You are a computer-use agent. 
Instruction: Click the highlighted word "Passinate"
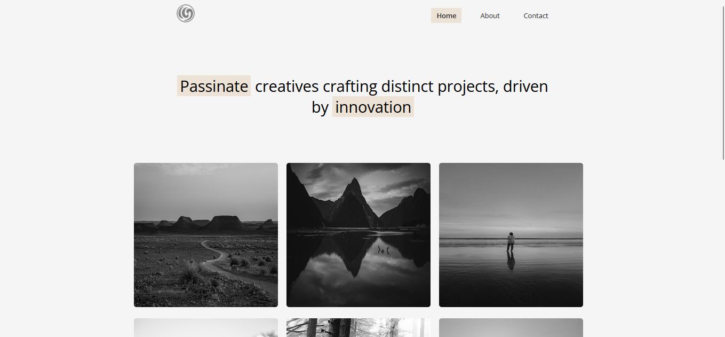[214, 86]
